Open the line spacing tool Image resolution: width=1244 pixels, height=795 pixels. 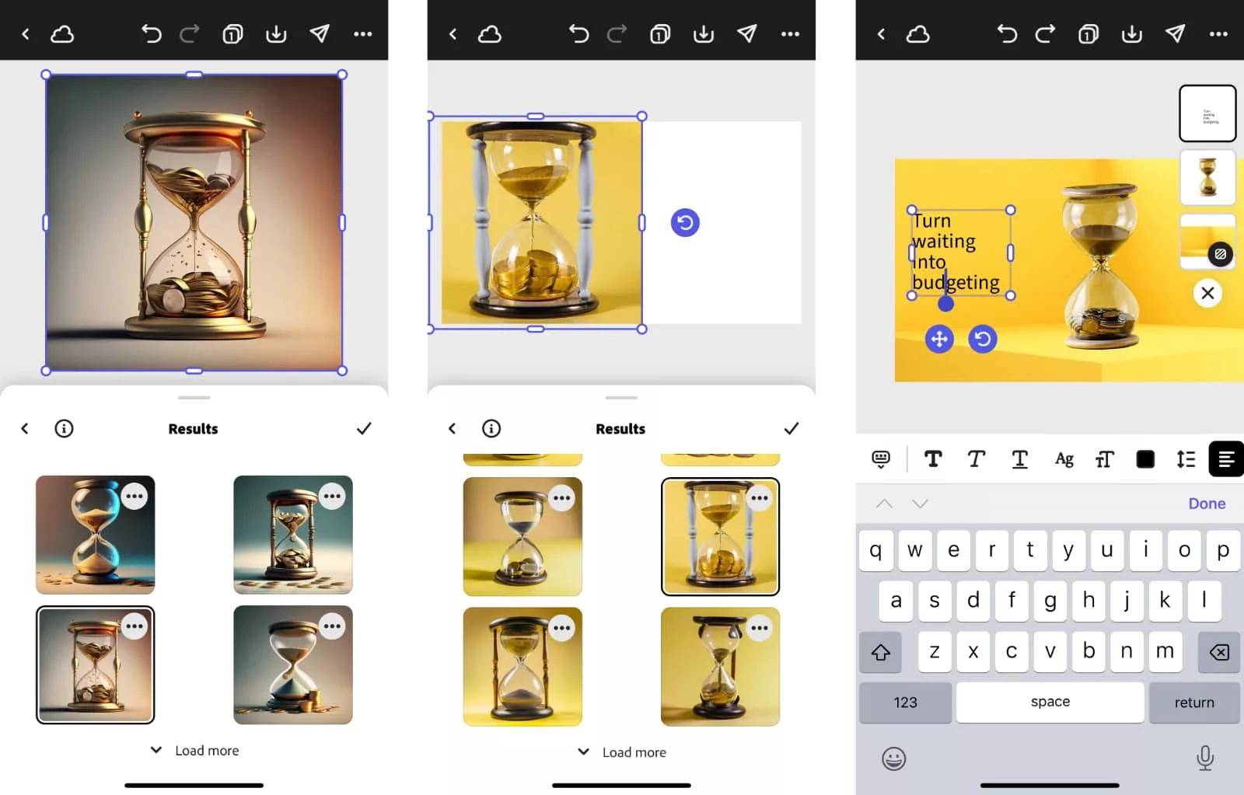point(1186,459)
